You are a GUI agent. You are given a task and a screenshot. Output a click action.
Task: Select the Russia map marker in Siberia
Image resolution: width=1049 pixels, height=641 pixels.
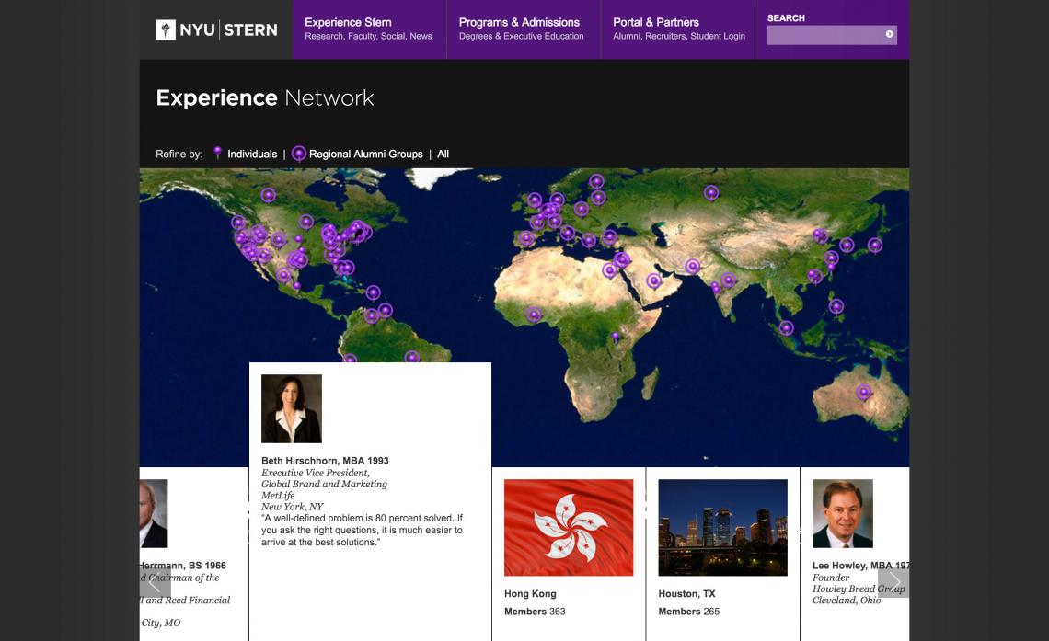[711, 192]
